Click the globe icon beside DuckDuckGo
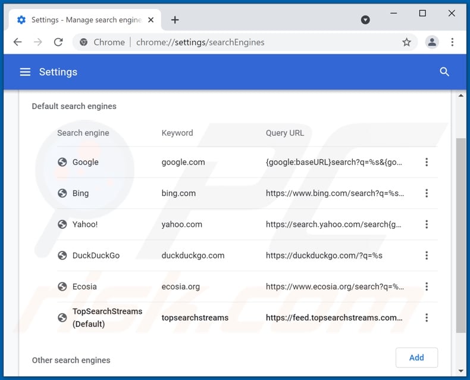 tap(62, 256)
